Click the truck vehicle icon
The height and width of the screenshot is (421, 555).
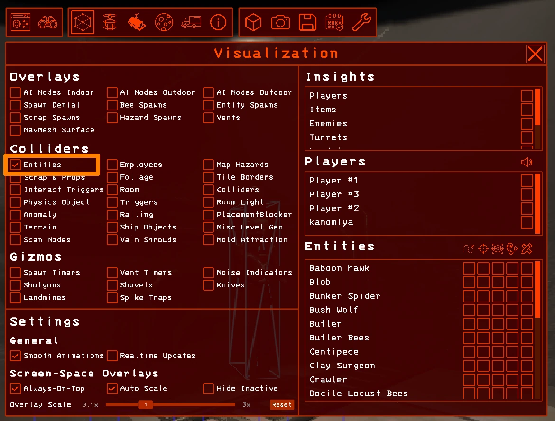191,22
